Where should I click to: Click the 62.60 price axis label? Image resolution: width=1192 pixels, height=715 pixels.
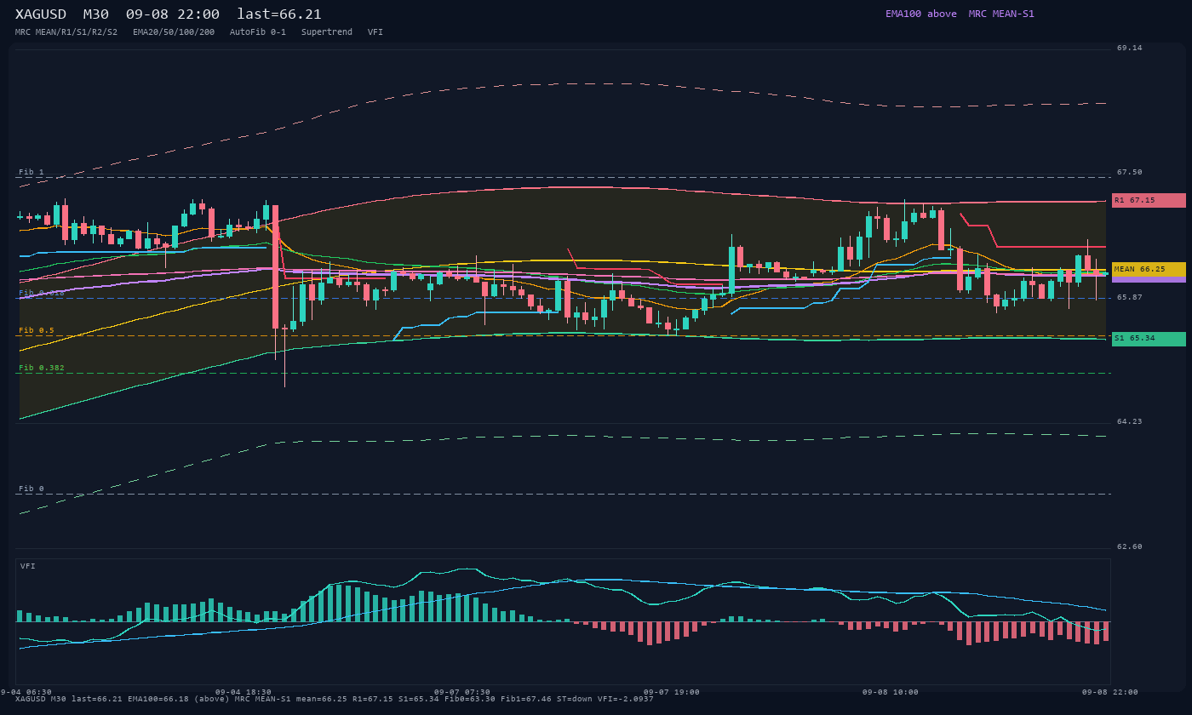pyautogui.click(x=1130, y=547)
